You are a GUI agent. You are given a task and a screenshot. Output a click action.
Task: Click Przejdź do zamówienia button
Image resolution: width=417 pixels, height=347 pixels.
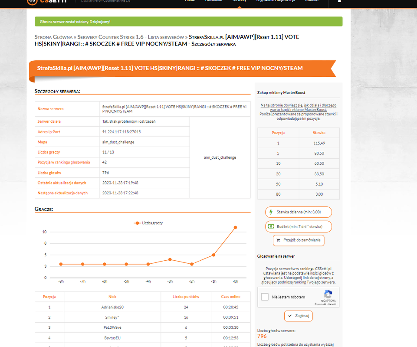click(x=299, y=240)
